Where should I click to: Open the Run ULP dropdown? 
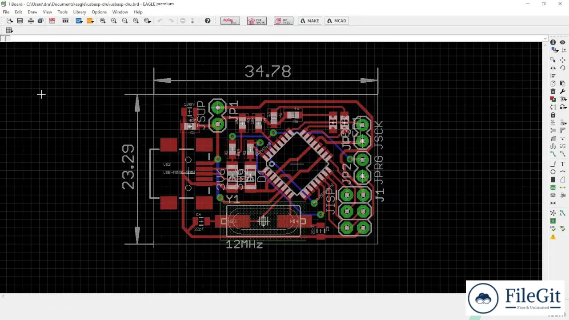(x=90, y=21)
